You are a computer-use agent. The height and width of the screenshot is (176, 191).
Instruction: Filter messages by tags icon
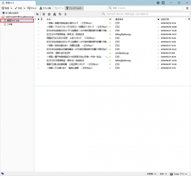pyautogui.click(x=60, y=14)
